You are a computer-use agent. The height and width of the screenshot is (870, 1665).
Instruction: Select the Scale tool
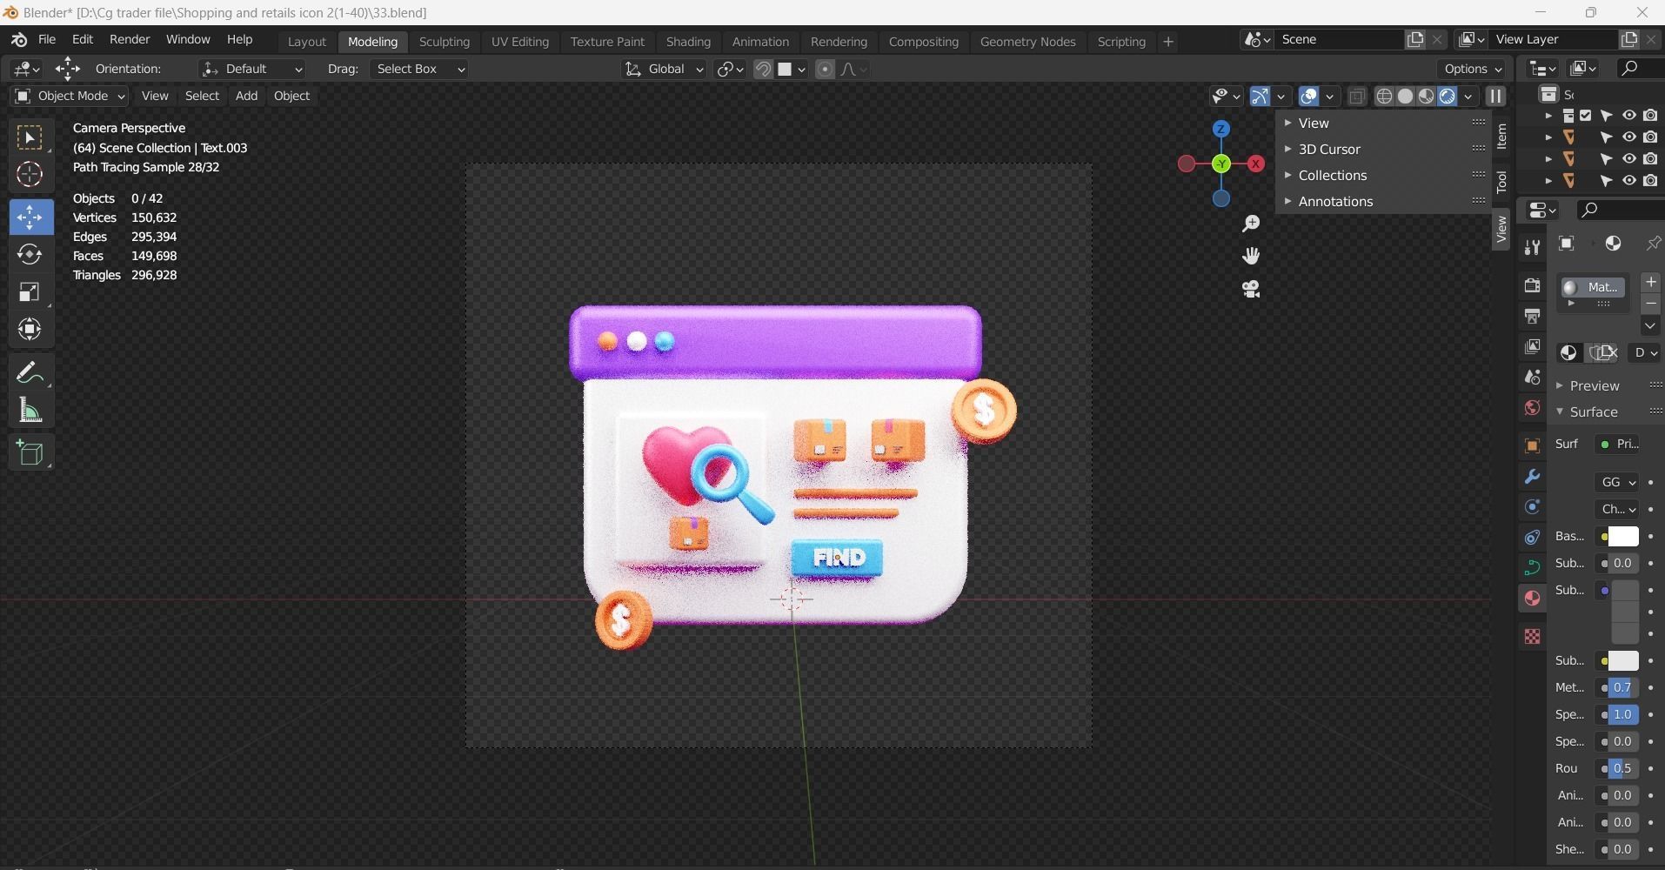[30, 291]
